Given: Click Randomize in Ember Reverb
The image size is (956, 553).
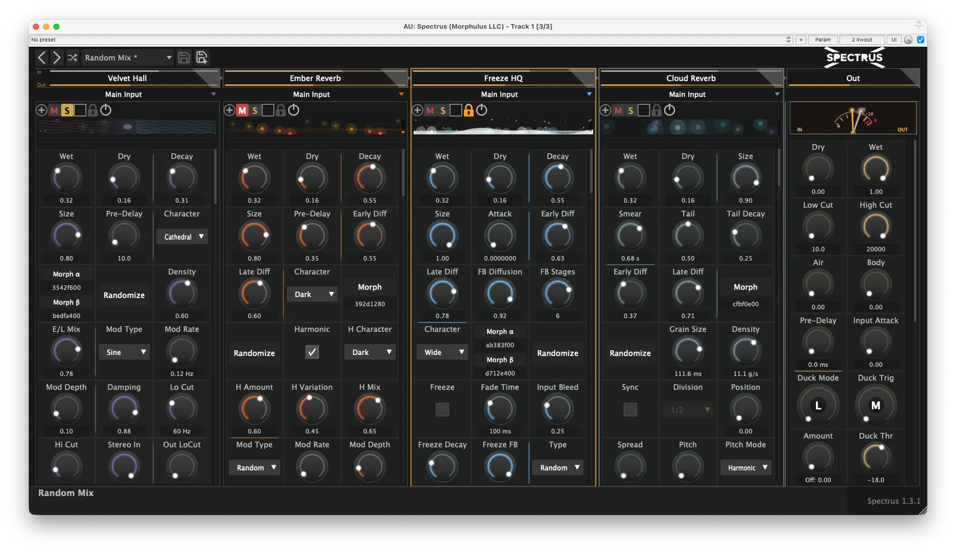Looking at the screenshot, I should [255, 353].
